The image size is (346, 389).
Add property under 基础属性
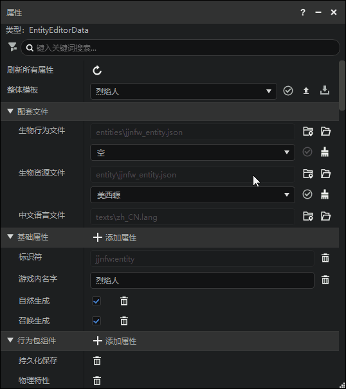[114, 237]
